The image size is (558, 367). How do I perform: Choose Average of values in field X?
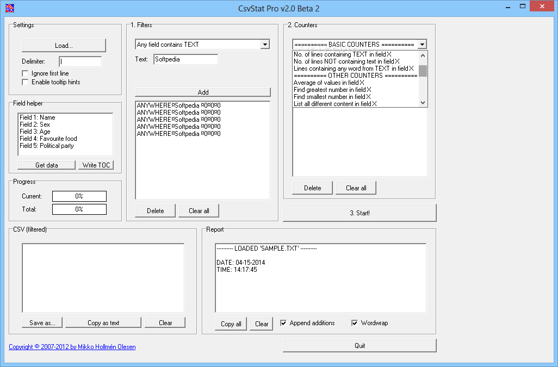[356, 83]
